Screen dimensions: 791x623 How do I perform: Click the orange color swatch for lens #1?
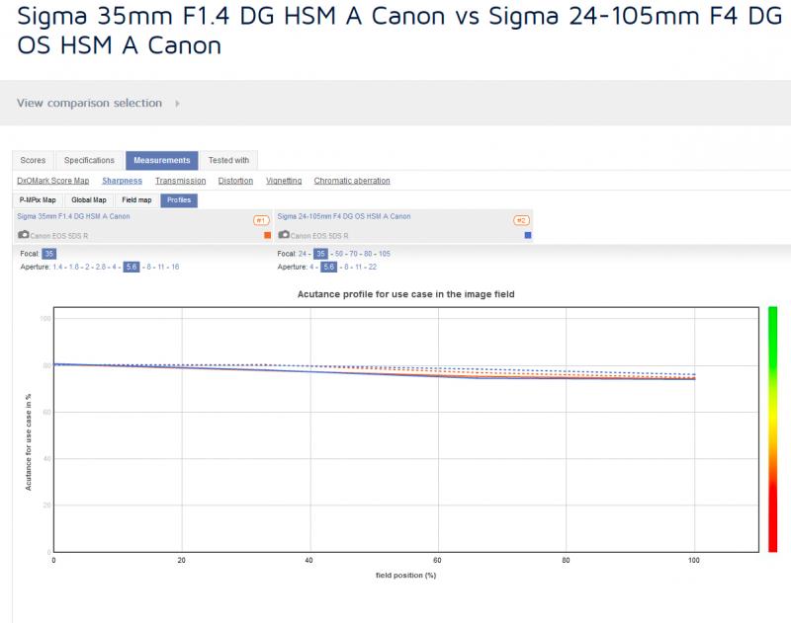pyautogui.click(x=267, y=235)
